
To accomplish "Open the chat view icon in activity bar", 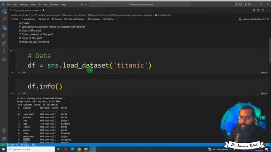I will [4, 60].
